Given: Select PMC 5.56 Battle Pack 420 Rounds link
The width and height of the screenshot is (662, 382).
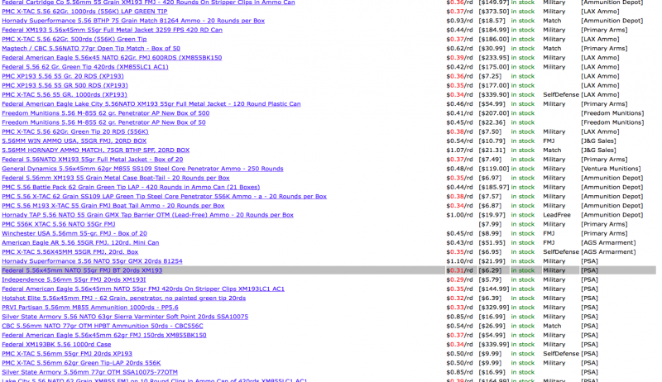Looking at the screenshot, I should (x=131, y=188).
